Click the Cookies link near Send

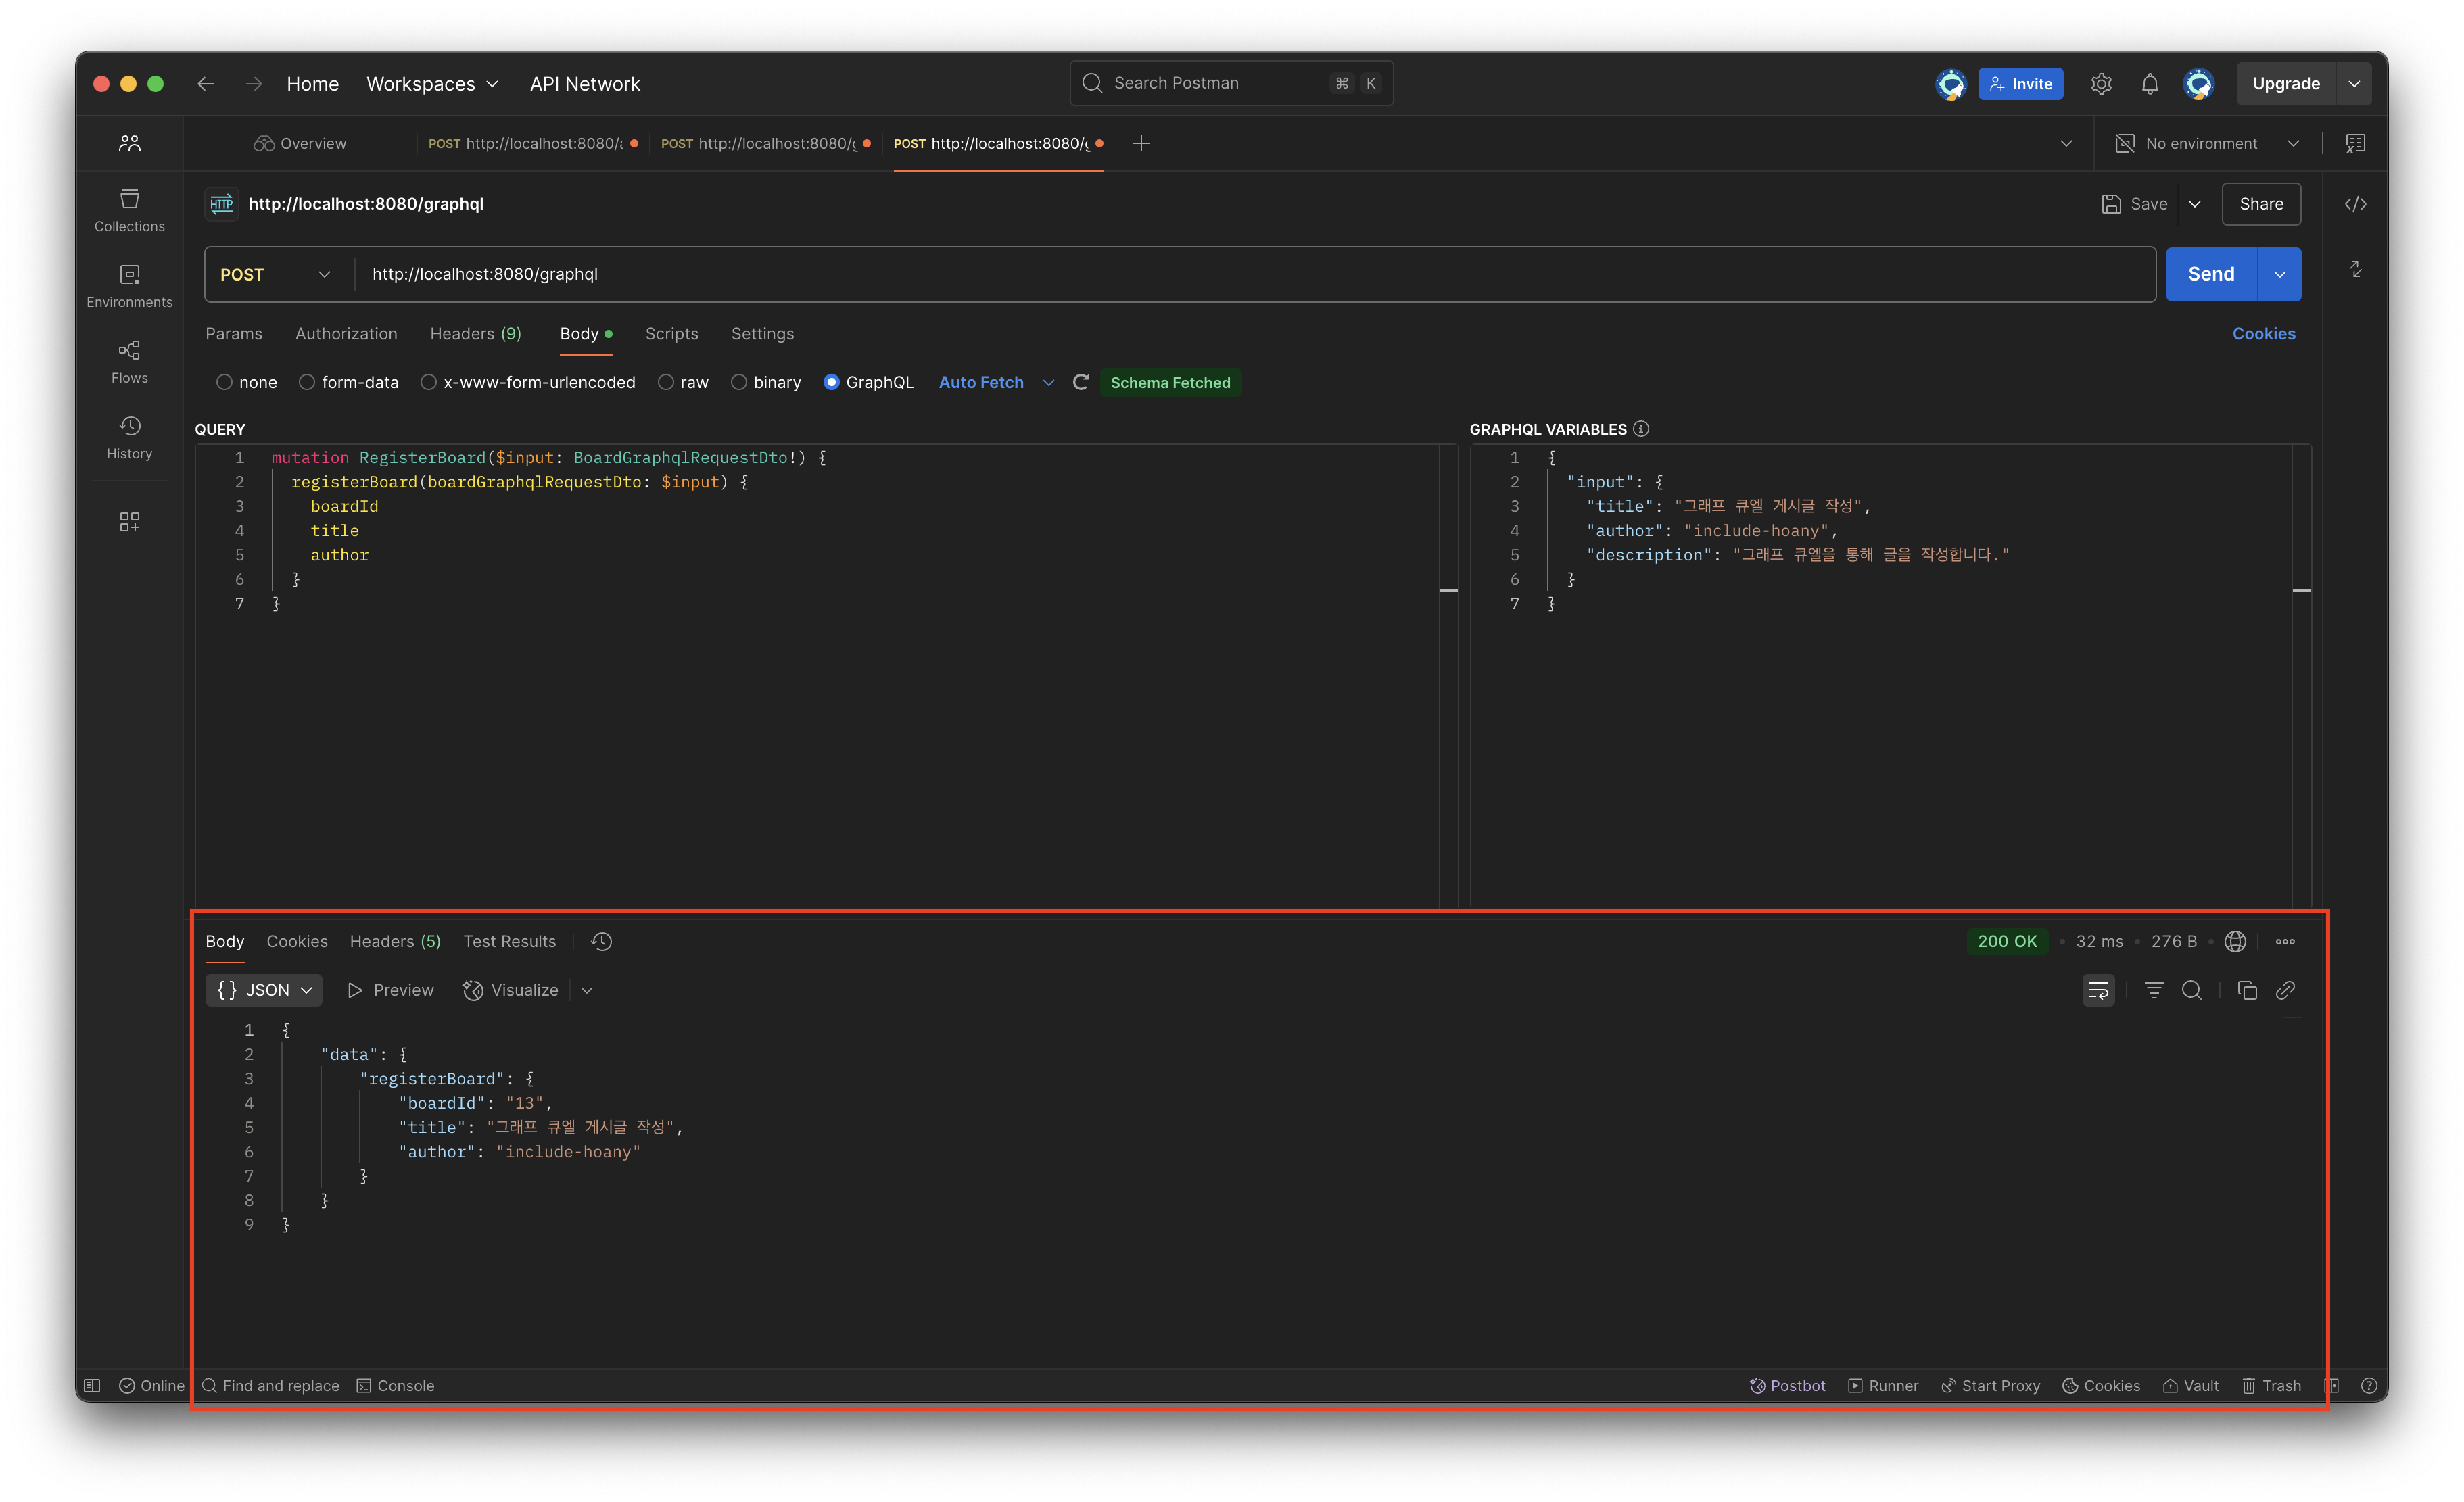coord(2263,333)
